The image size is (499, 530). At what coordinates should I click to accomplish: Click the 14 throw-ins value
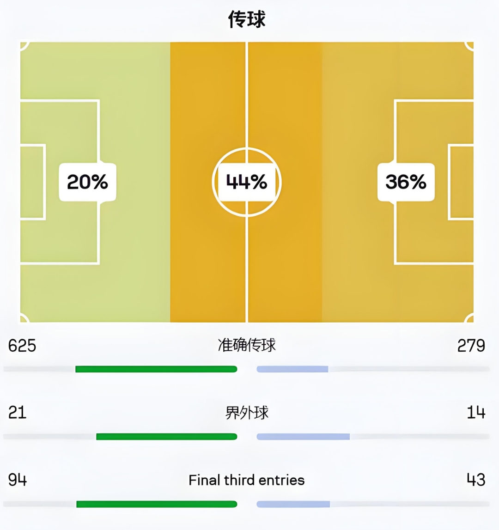[x=476, y=413]
